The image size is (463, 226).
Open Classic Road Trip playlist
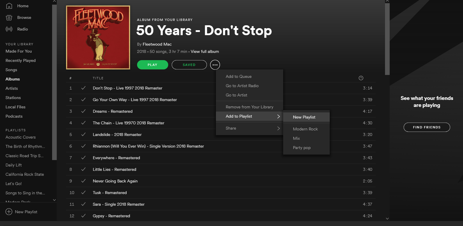(x=24, y=156)
